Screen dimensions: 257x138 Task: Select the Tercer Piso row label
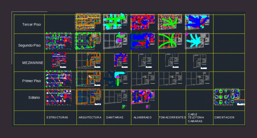(31, 25)
